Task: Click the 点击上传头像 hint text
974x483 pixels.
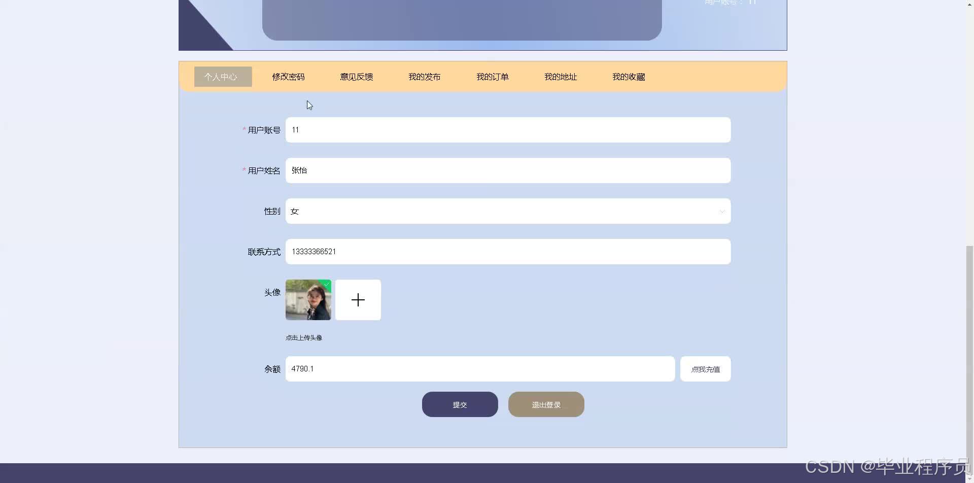Action: [x=303, y=338]
